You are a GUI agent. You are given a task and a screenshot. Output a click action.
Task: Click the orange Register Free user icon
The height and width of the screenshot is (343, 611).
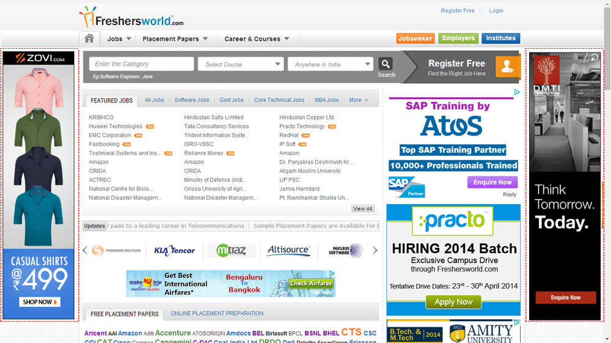pyautogui.click(x=508, y=67)
